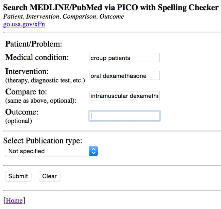Select the Compare to text field
The image size is (221, 209).
(124, 96)
